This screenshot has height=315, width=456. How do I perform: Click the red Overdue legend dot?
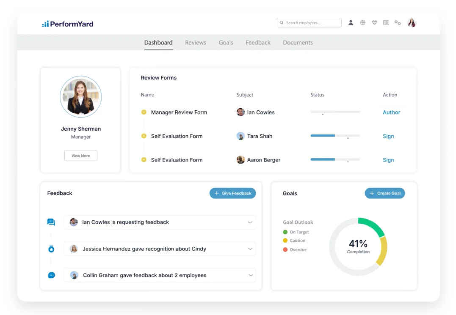click(285, 249)
